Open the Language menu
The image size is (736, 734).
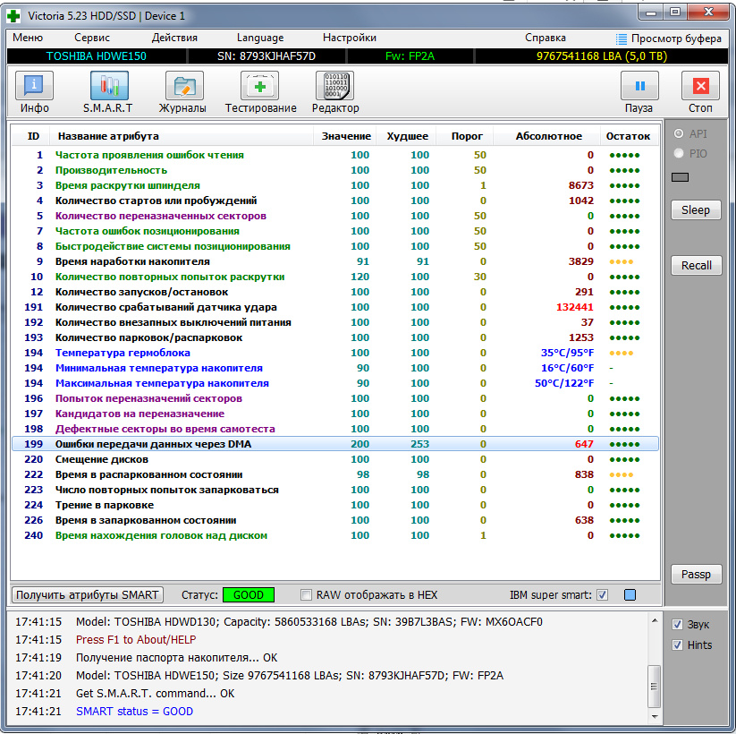260,38
